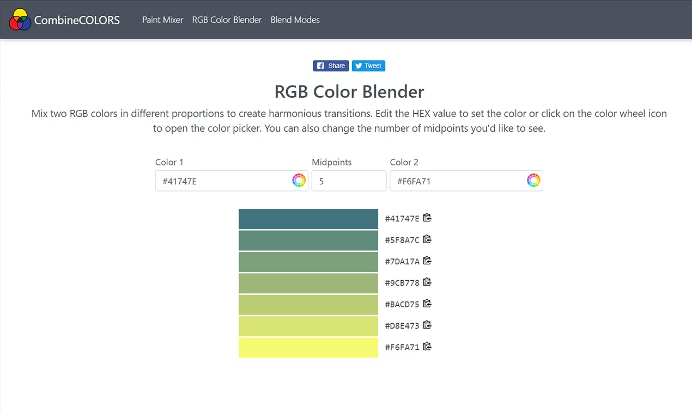Copy hex value #F6FA71 with clipboard icon

[427, 346]
